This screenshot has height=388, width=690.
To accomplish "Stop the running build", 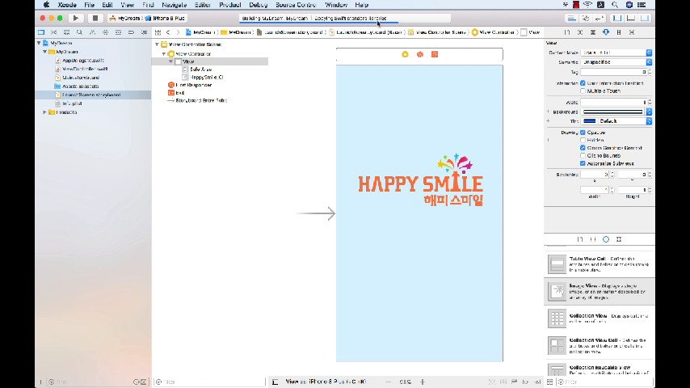I will click(95, 18).
